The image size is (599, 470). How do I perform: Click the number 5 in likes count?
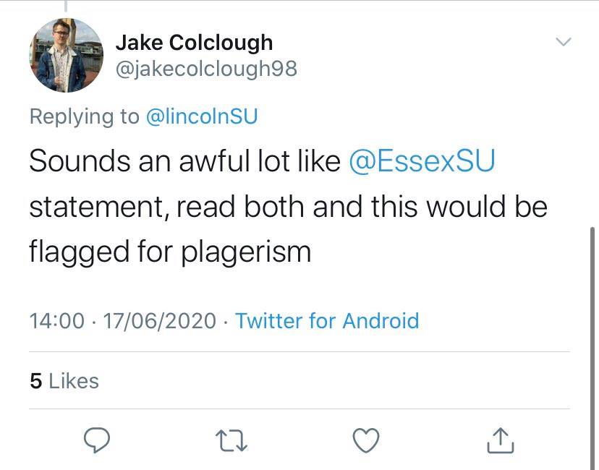click(x=35, y=381)
